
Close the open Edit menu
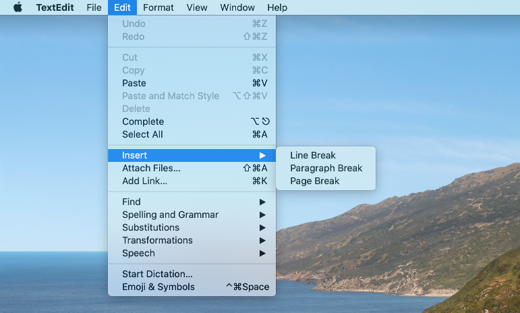pos(122,7)
